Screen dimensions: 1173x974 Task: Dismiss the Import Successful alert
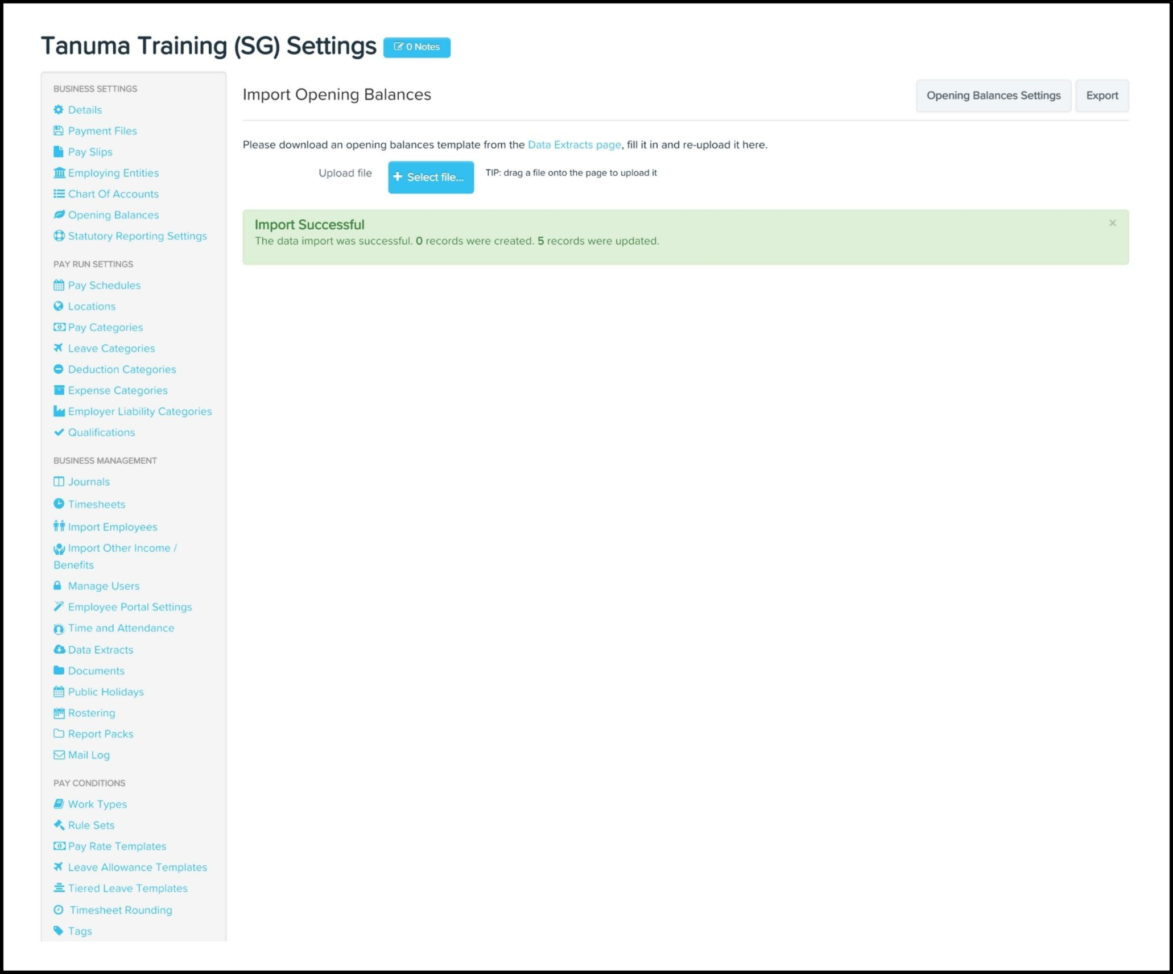coord(1112,224)
